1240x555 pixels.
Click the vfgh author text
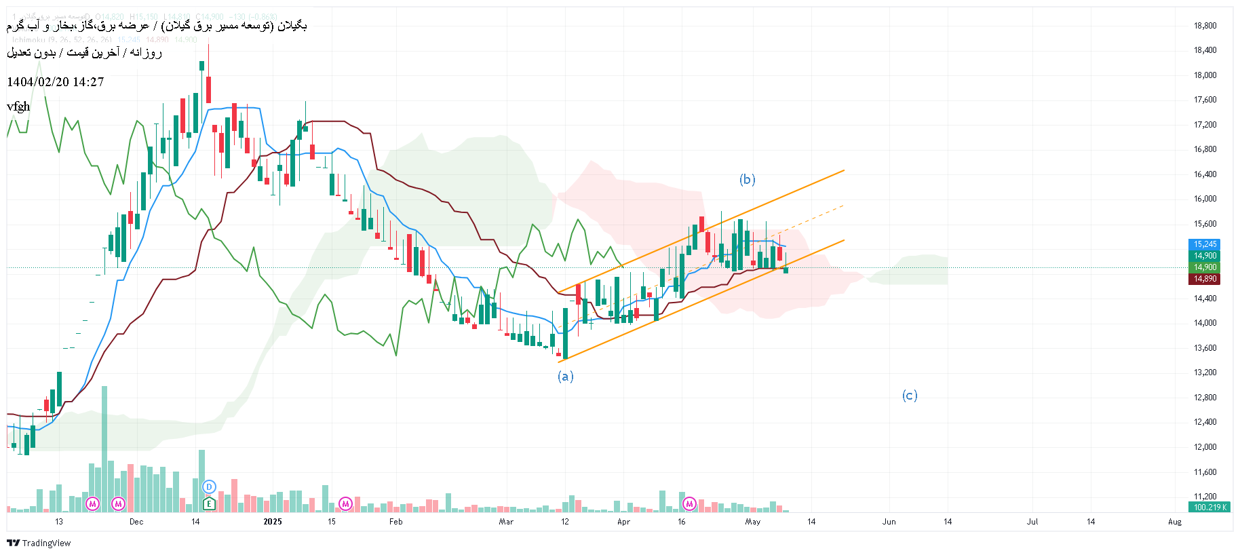(18, 107)
